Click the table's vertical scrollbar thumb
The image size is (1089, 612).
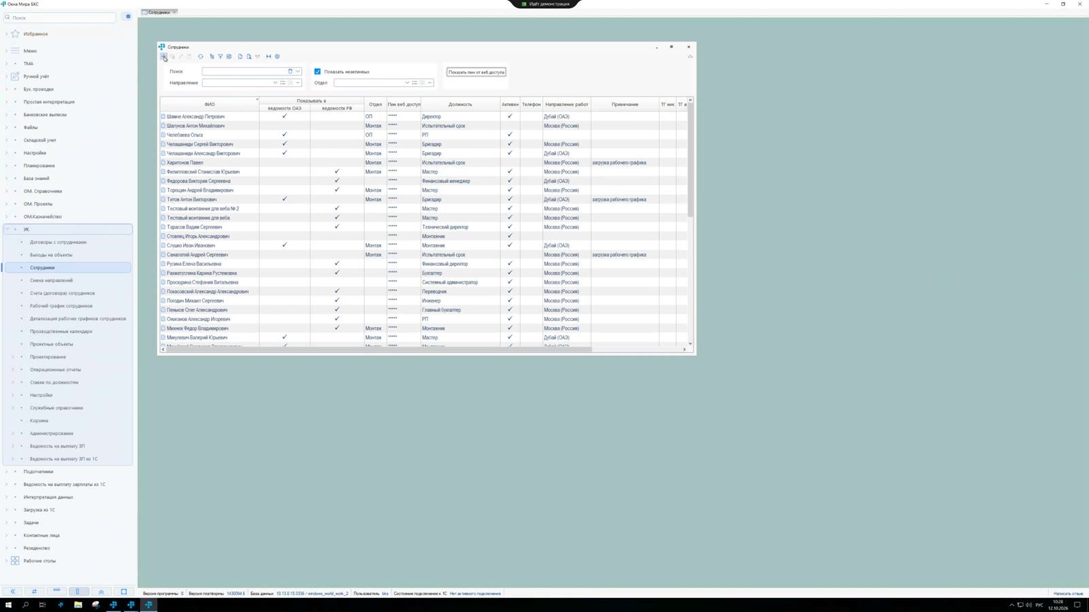point(690,160)
